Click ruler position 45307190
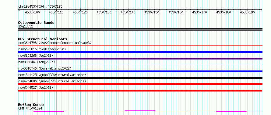 click(x=247, y=12)
